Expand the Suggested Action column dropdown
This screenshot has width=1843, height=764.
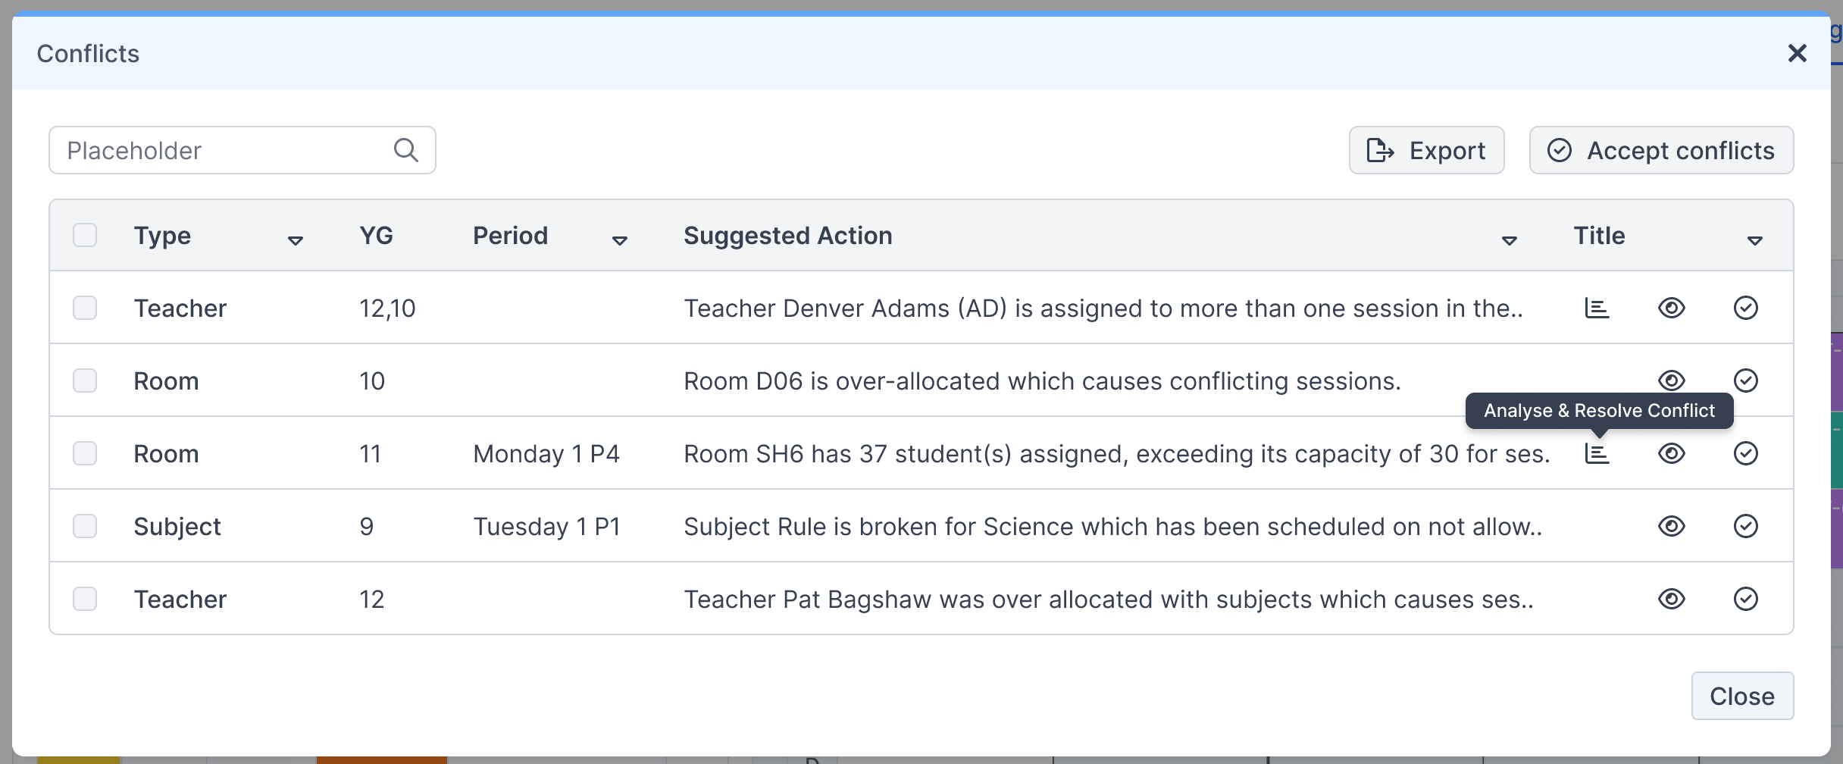(1509, 241)
